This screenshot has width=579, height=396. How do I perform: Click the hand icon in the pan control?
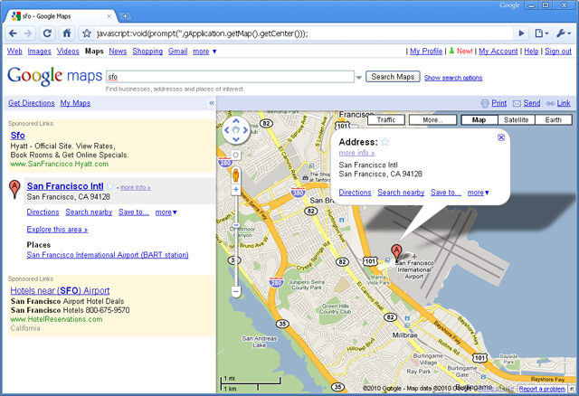[x=236, y=130]
